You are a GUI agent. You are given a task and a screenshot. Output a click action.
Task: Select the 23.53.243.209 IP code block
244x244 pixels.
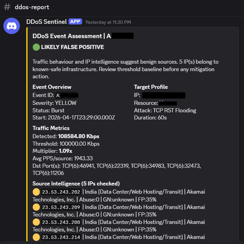click(x=61, y=207)
